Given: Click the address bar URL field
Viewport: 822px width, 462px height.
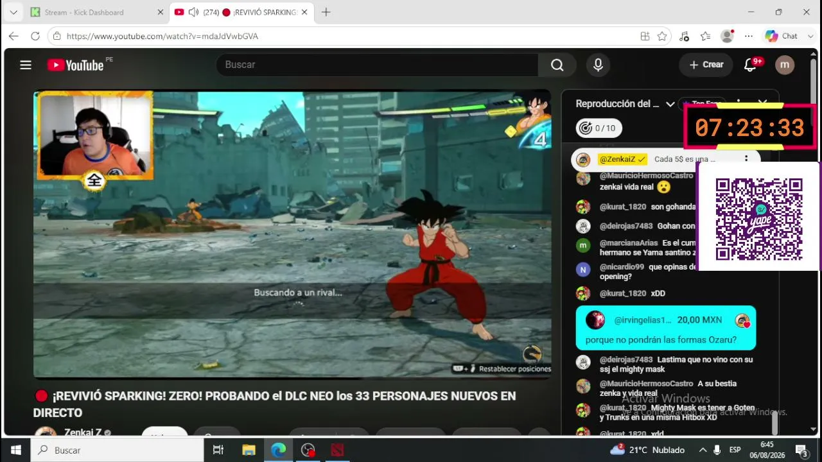Looking at the screenshot, I should coord(347,37).
